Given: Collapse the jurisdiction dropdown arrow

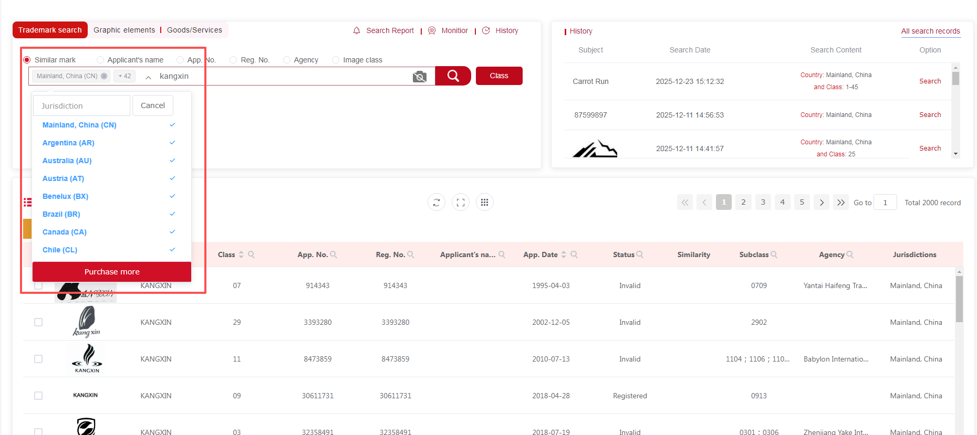Looking at the screenshot, I should [x=149, y=77].
